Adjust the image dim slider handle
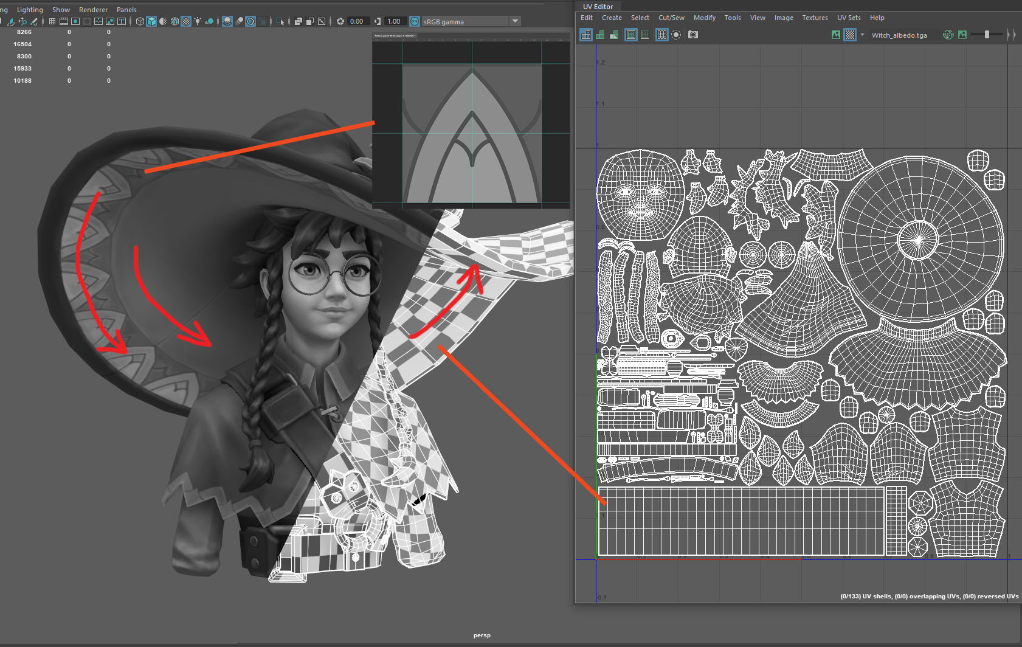Image resolution: width=1022 pixels, height=647 pixels. 987,35
